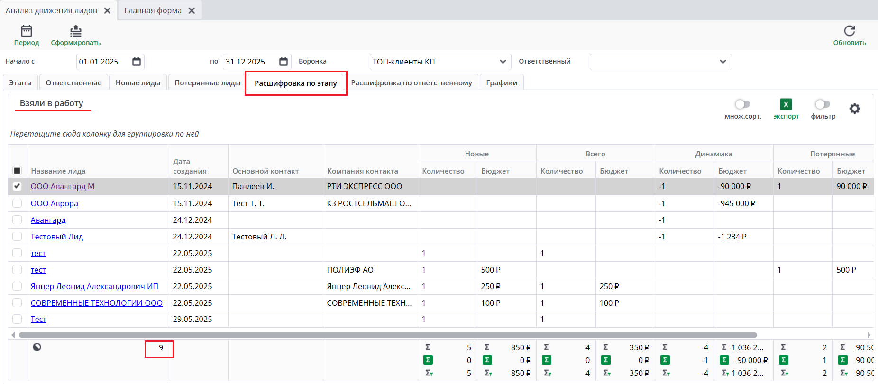Enable the фильтр switch

coord(823,104)
